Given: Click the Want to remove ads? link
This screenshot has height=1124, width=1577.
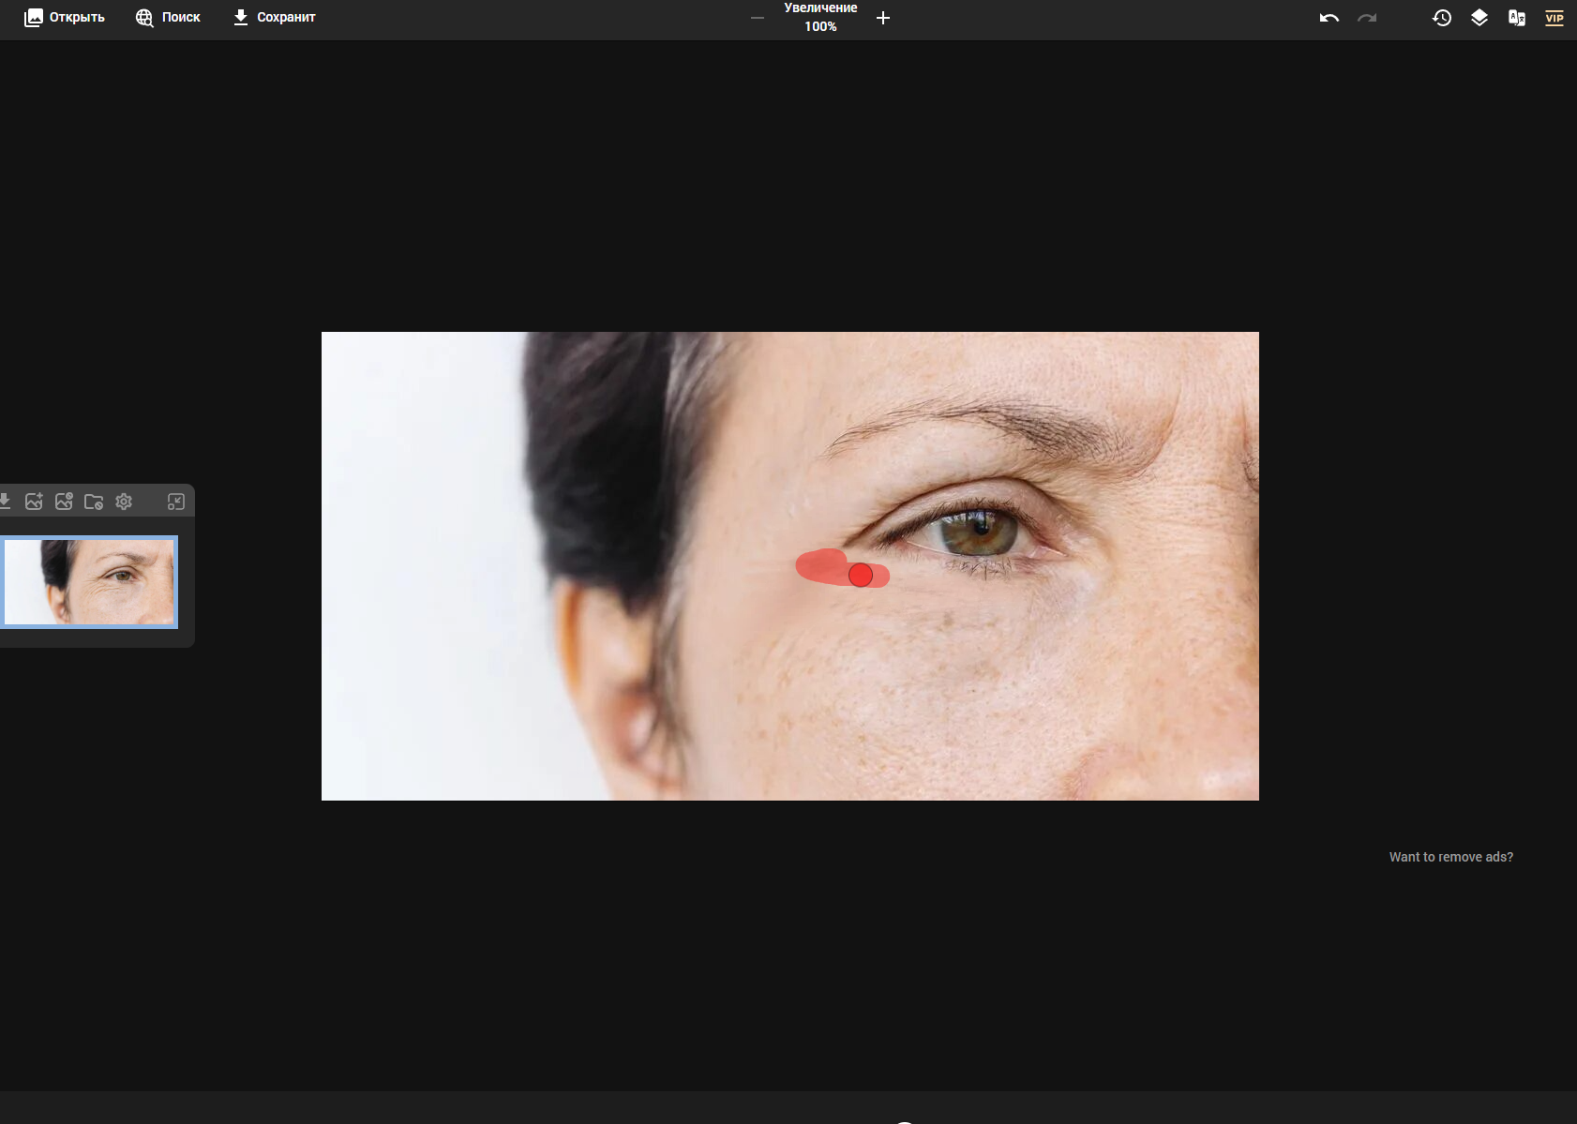Looking at the screenshot, I should tap(1451, 857).
